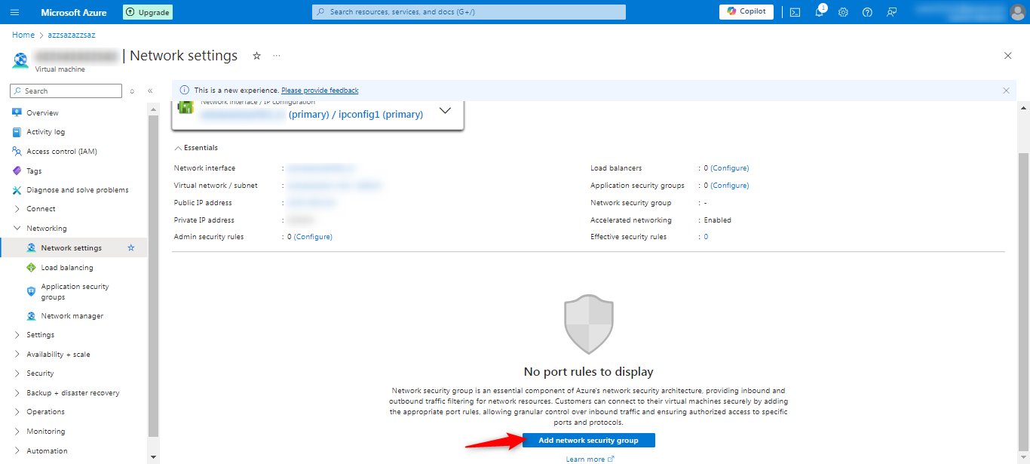Pin Network settings with sidebar star
The height and width of the screenshot is (464, 1030).
131,247
